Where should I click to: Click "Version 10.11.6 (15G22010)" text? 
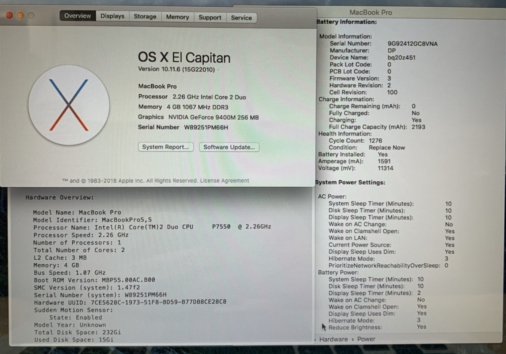(176, 69)
